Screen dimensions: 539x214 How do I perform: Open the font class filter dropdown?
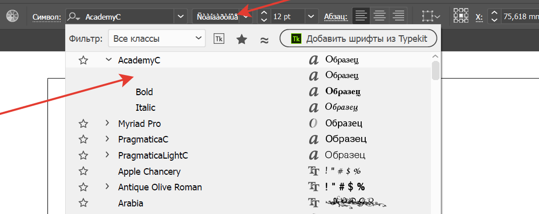[157, 38]
